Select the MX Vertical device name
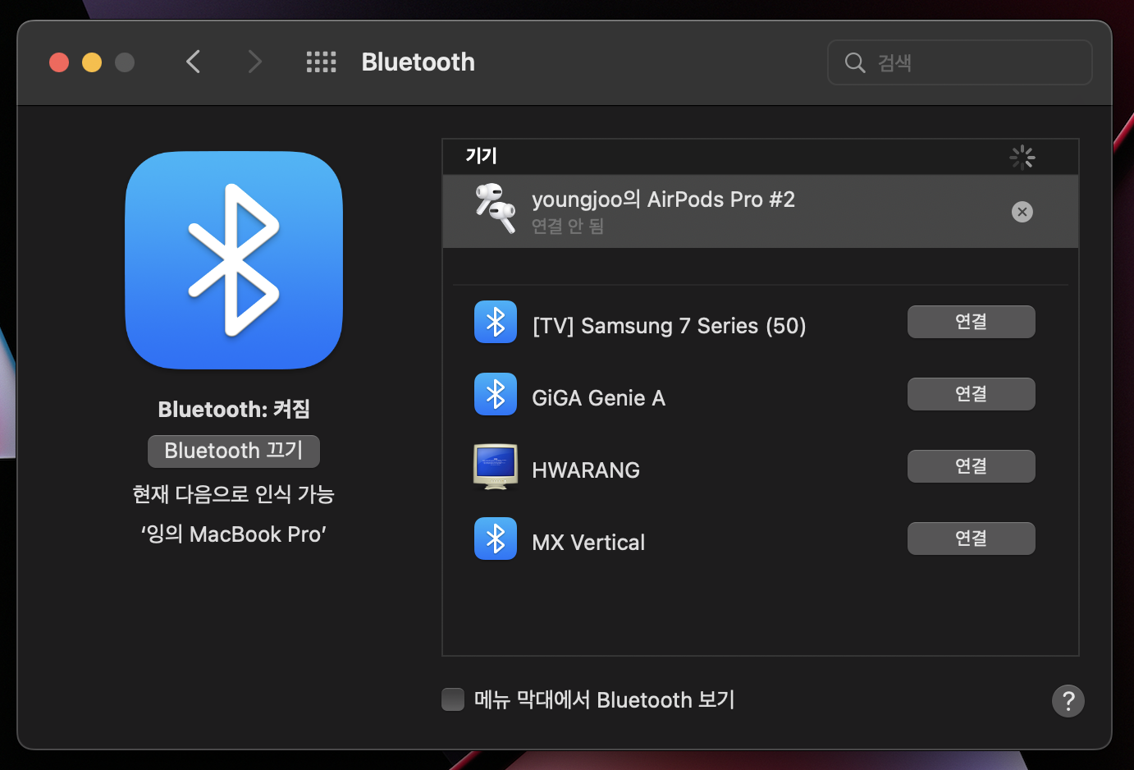 coord(588,543)
